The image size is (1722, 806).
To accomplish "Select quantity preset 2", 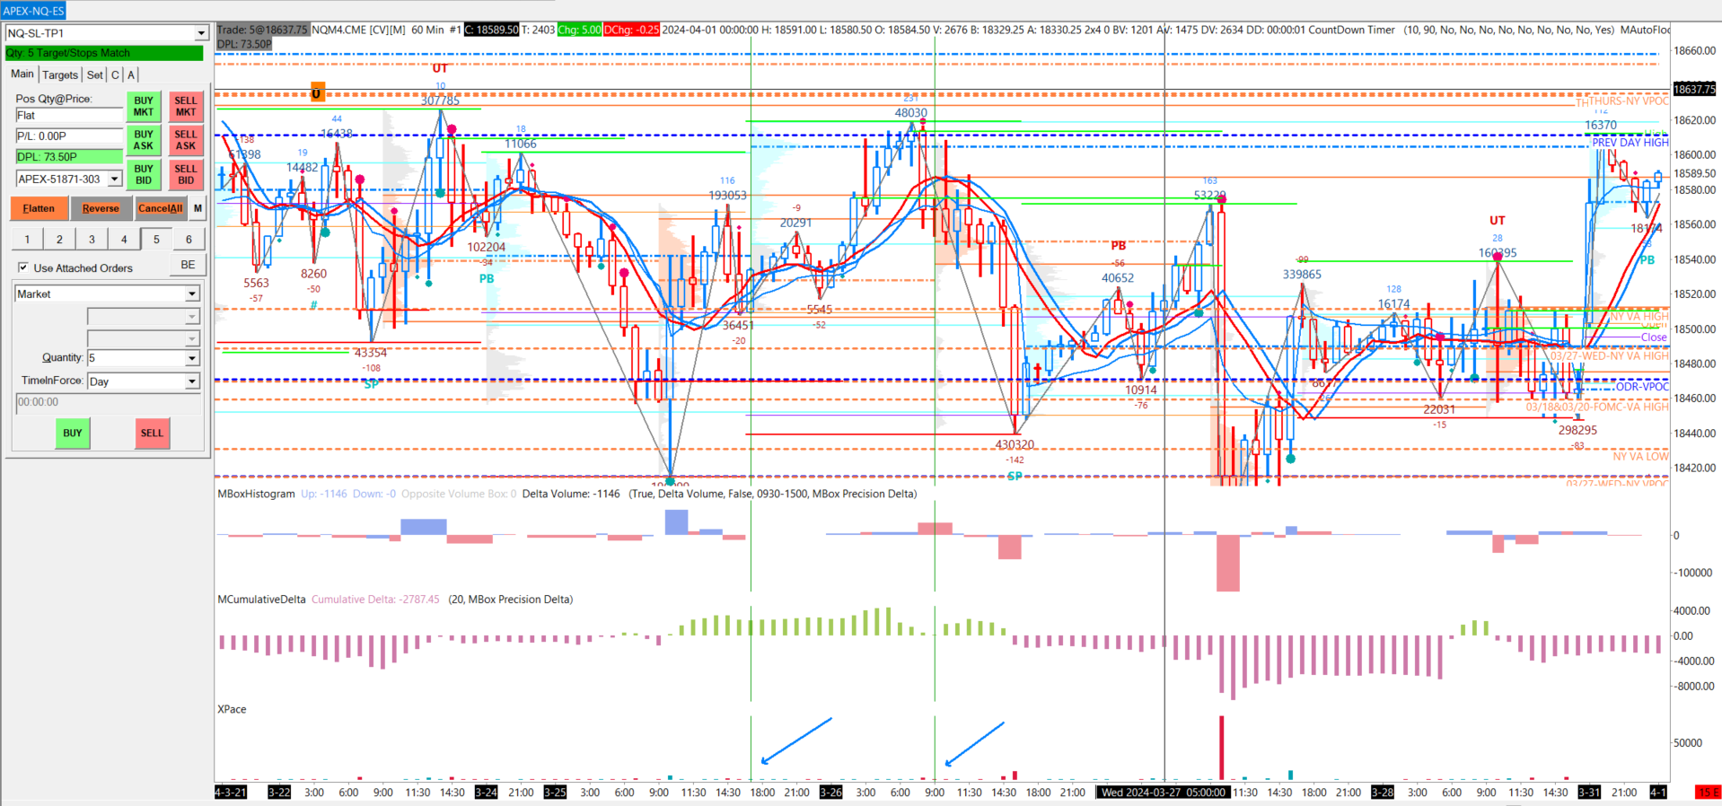I will (x=59, y=239).
